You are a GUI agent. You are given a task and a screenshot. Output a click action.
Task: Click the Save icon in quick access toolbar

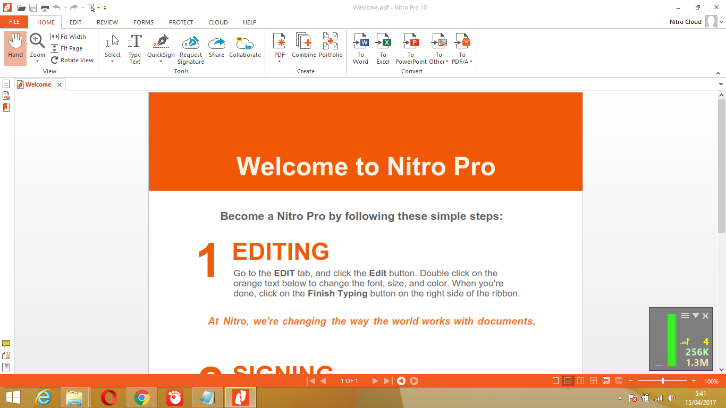33,7
